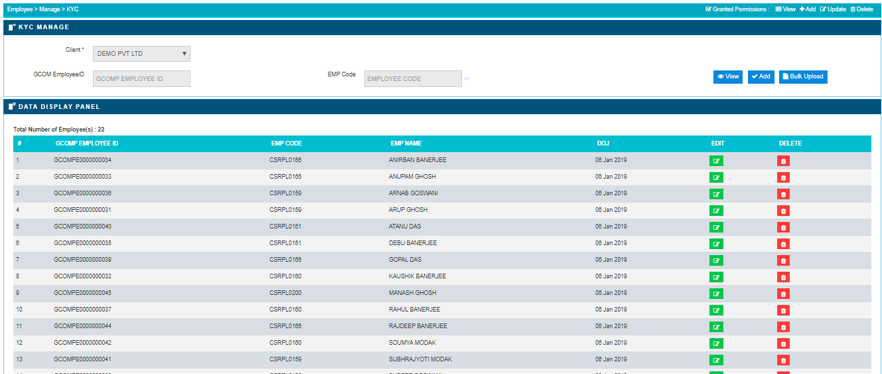This screenshot has width=882, height=374.
Task: Click the Update permission in top bar
Action: click(833, 9)
